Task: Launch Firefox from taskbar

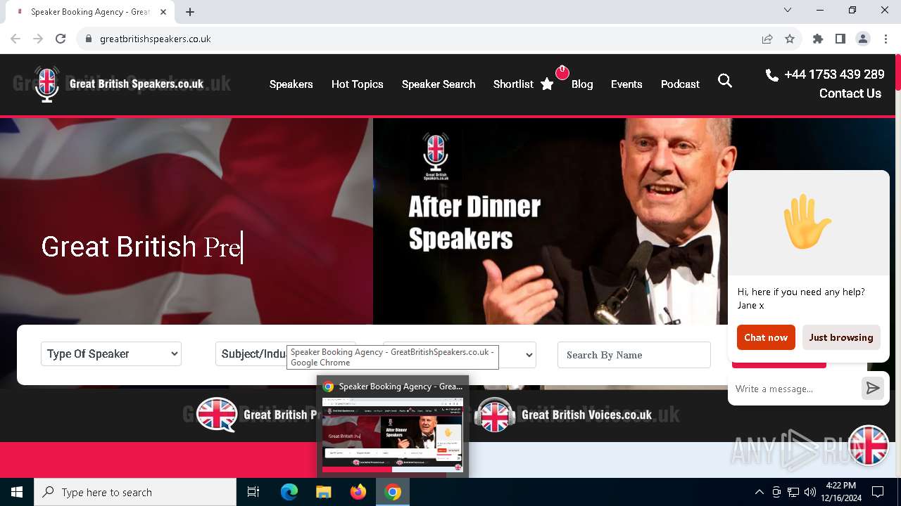Action: coord(358,492)
